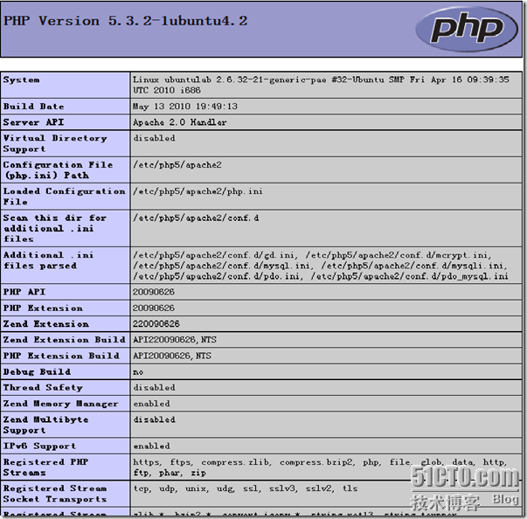
Task: Click the Debug Build label
Action: tap(37, 372)
